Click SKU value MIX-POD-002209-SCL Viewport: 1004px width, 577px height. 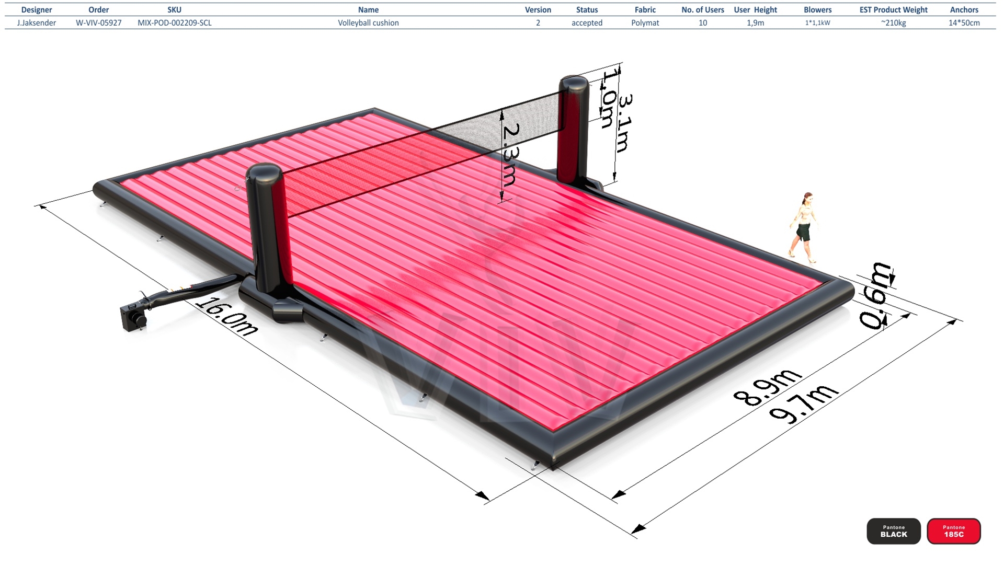(x=175, y=22)
